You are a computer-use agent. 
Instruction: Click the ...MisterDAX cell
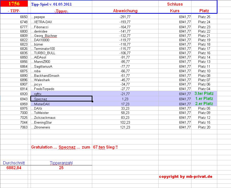[61, 104]
